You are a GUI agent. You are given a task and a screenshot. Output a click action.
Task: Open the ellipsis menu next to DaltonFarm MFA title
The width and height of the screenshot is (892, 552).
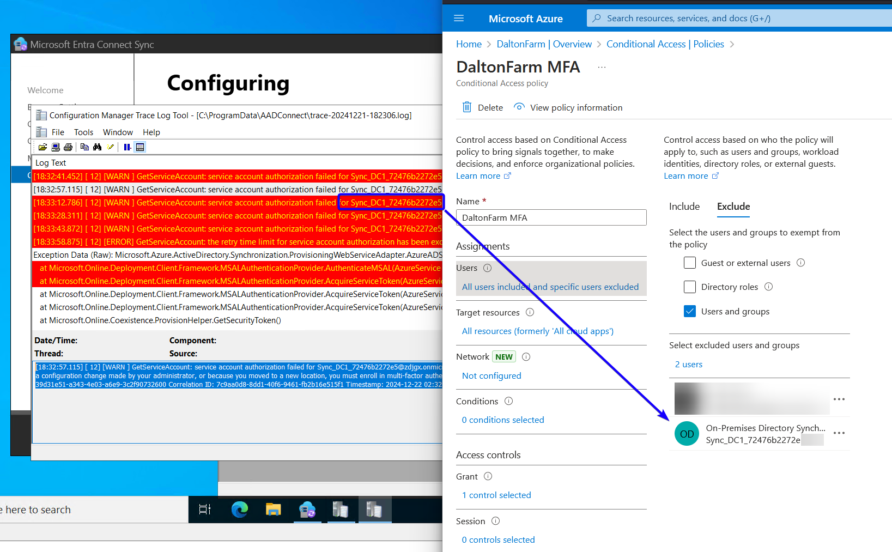pos(602,67)
